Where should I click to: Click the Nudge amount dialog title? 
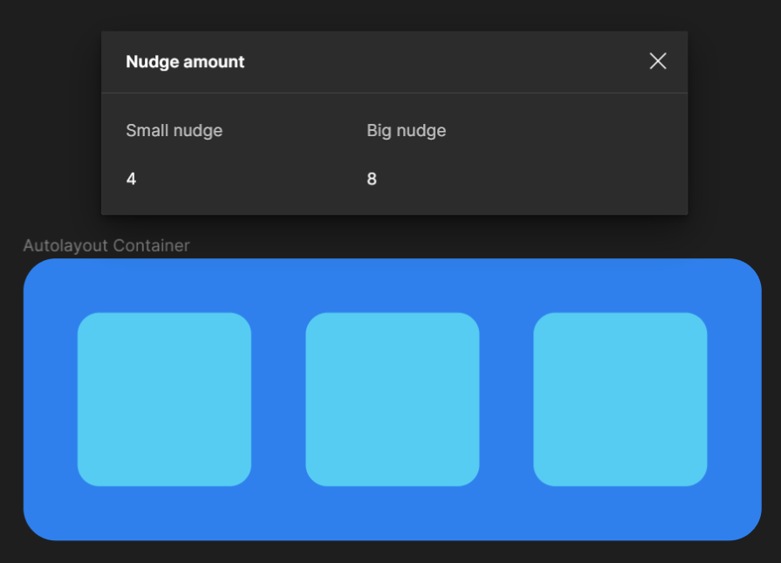pos(185,61)
